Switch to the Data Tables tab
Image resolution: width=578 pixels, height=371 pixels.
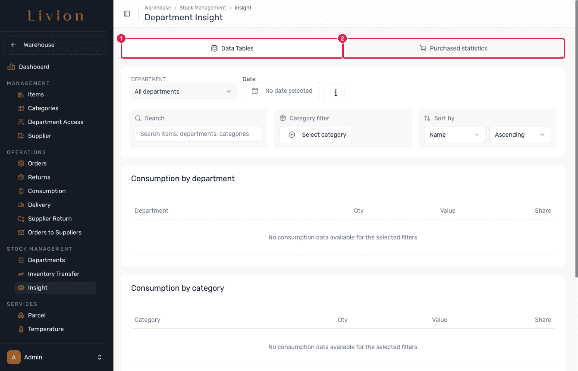[232, 48]
